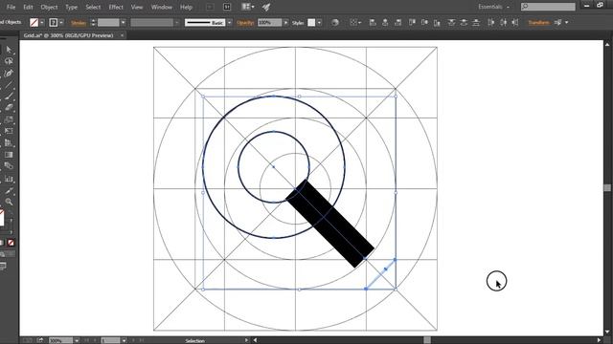
Task: Open the Align To selection dropdown
Action: click(355, 23)
